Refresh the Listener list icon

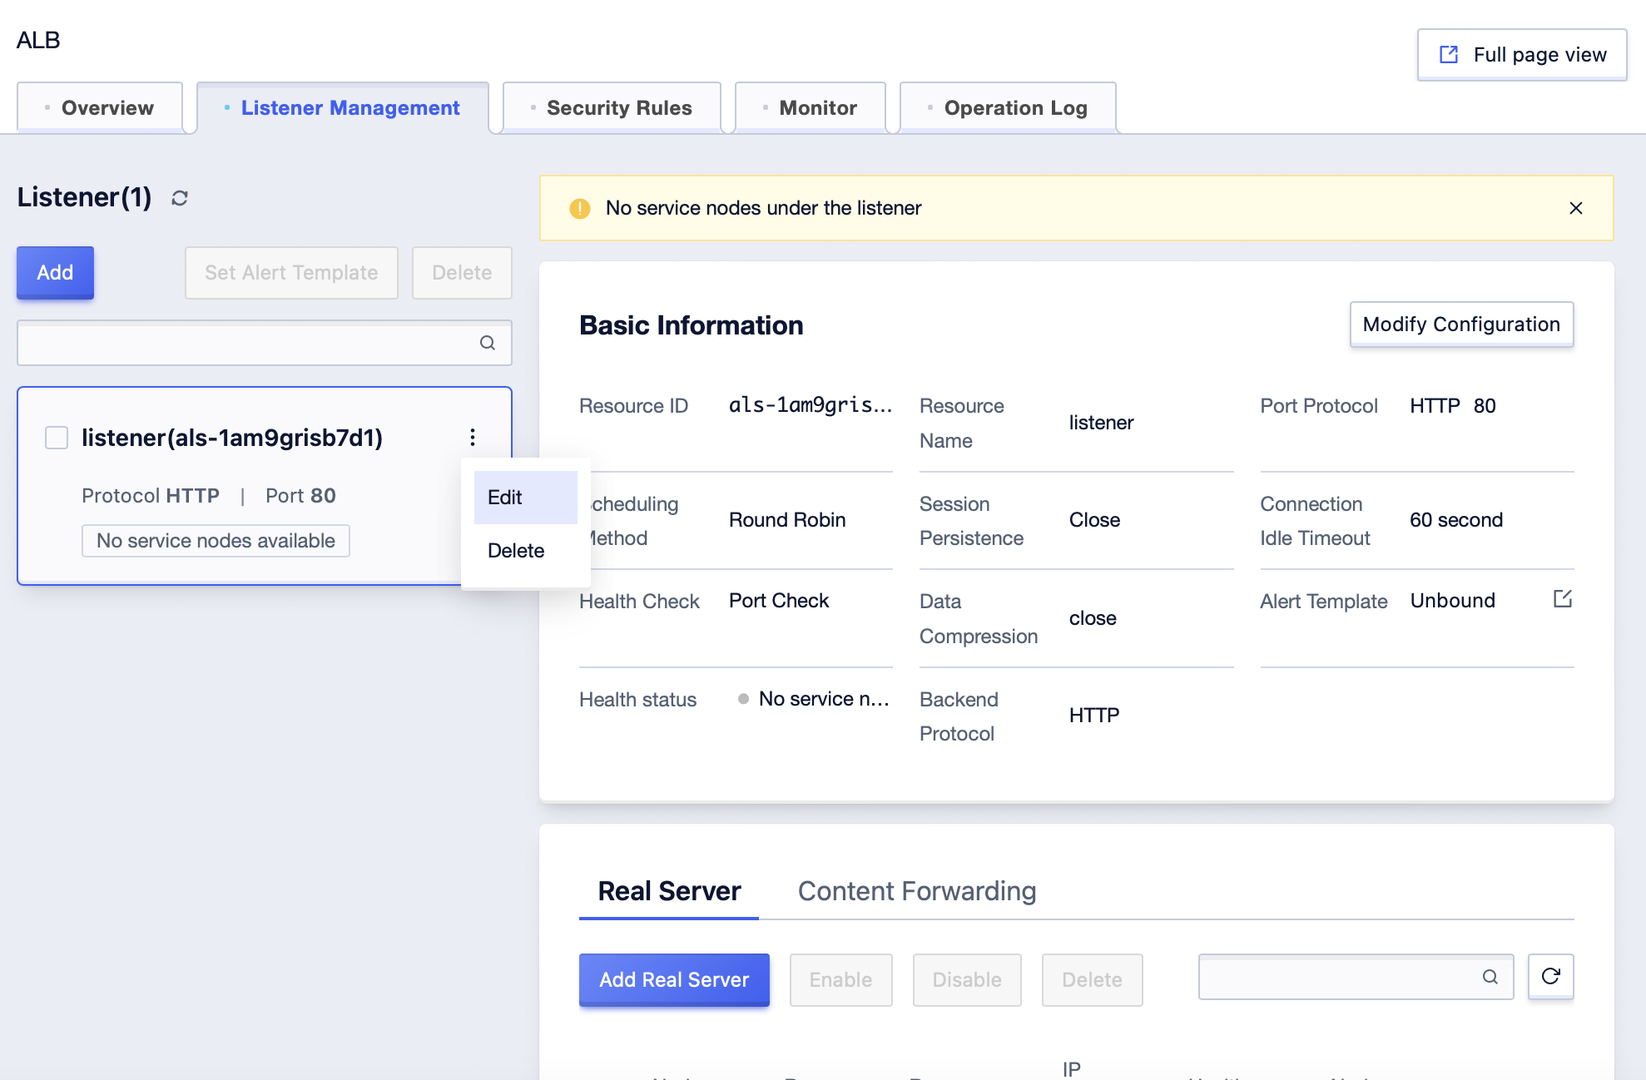180,198
